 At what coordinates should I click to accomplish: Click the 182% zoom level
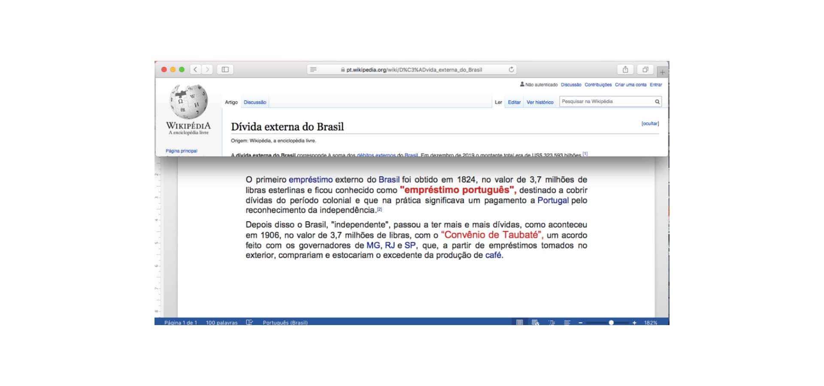pos(651,323)
